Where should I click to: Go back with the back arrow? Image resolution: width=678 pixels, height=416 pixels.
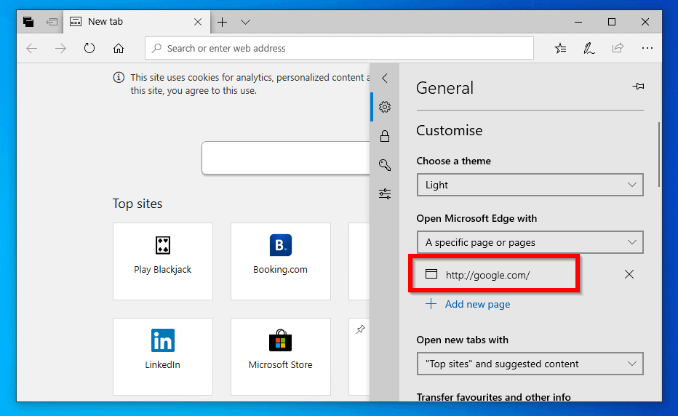pos(32,49)
